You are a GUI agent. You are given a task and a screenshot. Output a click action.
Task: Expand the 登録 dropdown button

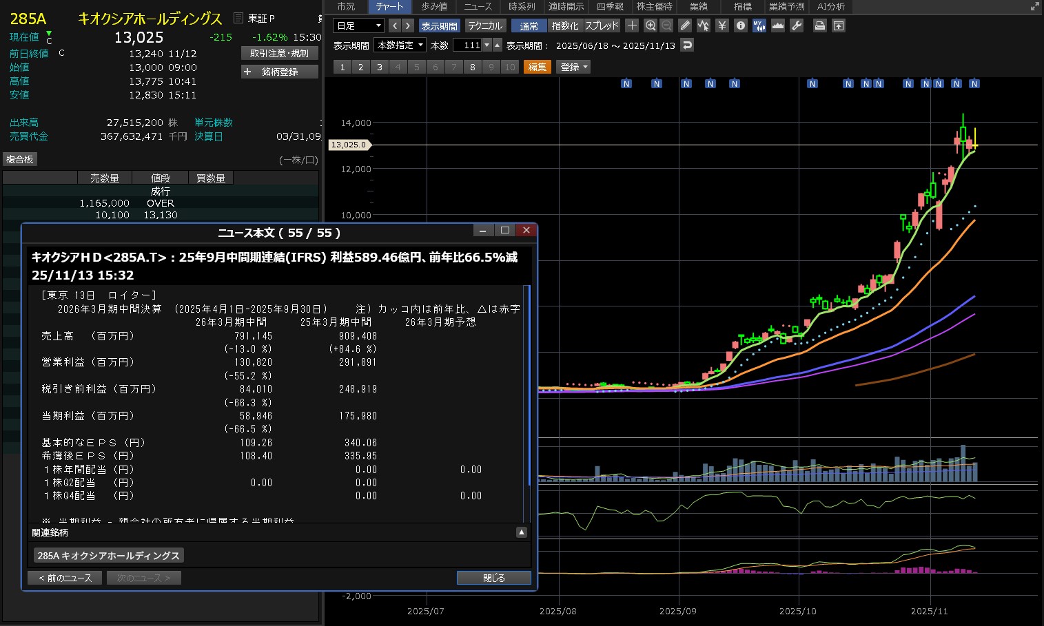tap(574, 67)
